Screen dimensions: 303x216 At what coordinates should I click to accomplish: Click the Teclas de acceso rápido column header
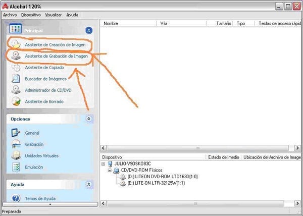(278, 23)
